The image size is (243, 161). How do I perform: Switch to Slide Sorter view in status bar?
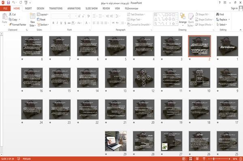click(191, 159)
